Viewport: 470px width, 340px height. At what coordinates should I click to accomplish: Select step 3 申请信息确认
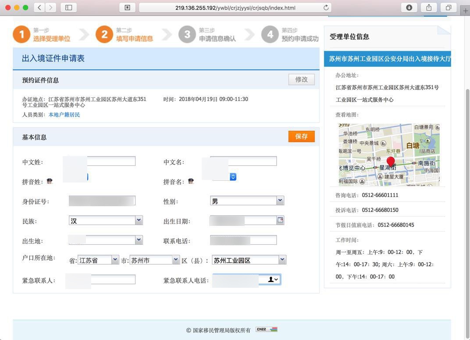pyautogui.click(x=207, y=35)
